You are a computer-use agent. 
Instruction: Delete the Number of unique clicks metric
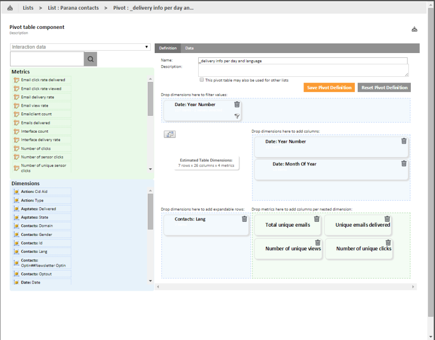[388, 242]
